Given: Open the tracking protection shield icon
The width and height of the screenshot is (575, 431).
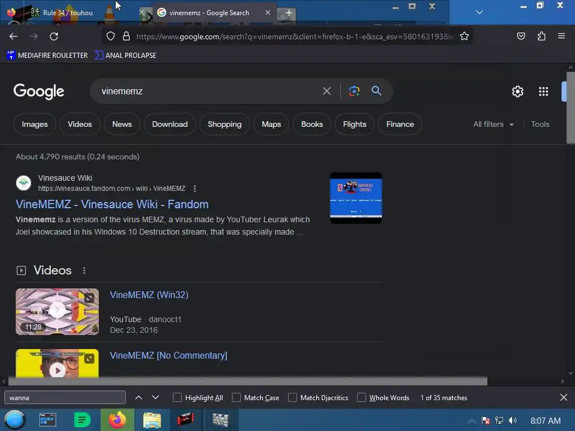Looking at the screenshot, I should point(111,36).
